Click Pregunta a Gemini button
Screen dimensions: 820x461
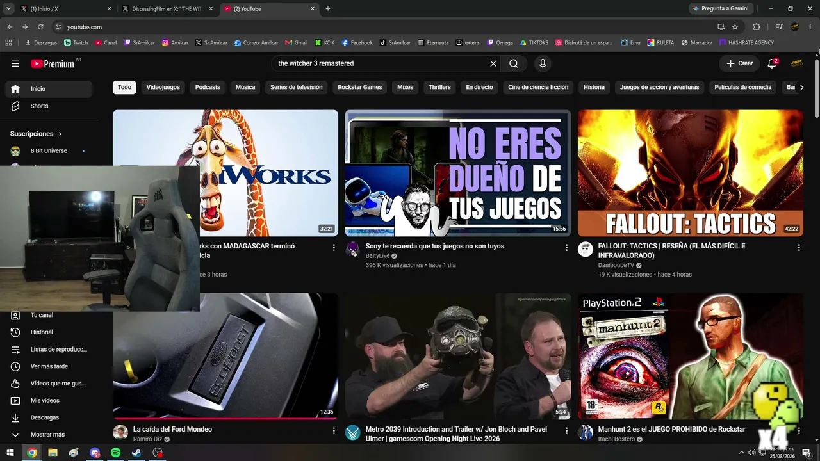click(x=720, y=9)
